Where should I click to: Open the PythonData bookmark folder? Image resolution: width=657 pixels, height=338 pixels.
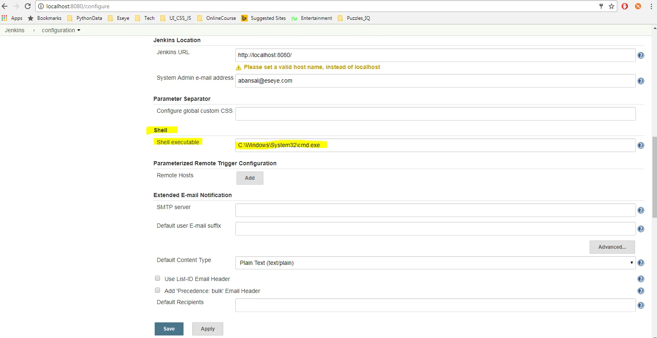pyautogui.click(x=84, y=18)
